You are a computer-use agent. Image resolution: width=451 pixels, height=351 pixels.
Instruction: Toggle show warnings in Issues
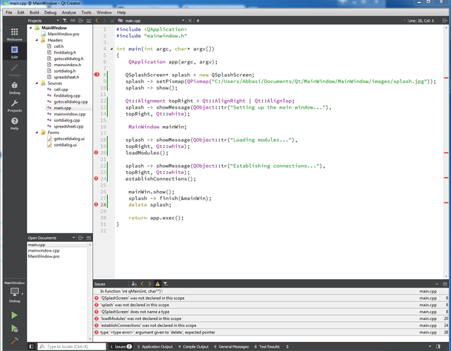(158, 283)
